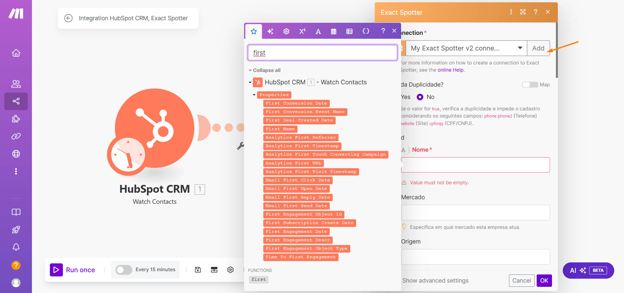624x293 pixels.
Task: Go to Organization home icon in sidebar
Action: point(16,53)
